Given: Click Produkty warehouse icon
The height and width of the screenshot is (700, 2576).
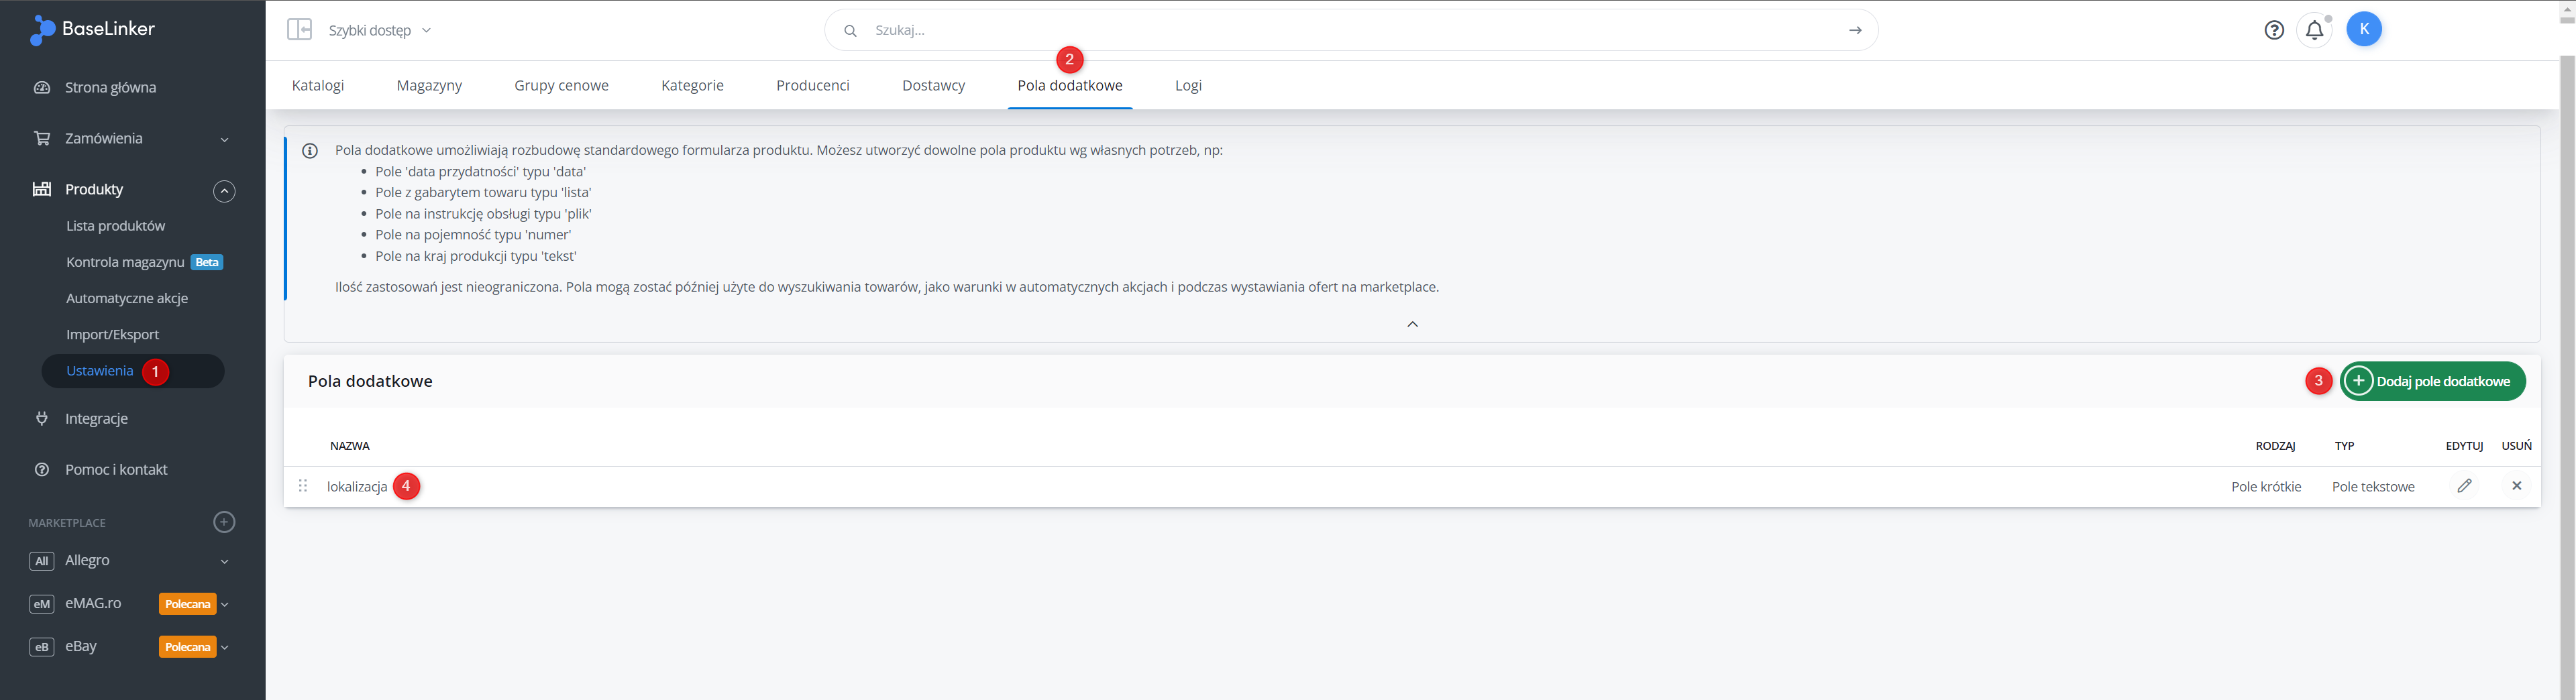Looking at the screenshot, I should coord(42,189).
